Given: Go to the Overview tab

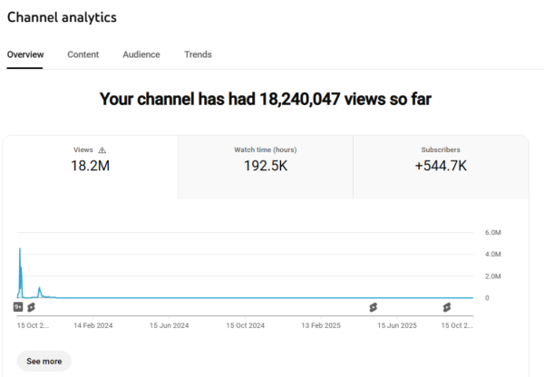Looking at the screenshot, I should 25,54.
